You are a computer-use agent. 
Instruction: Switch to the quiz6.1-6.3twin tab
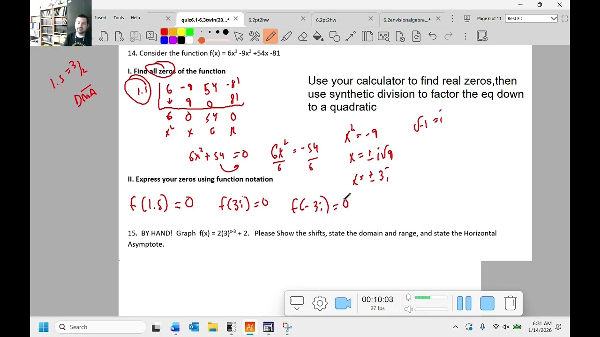[205, 20]
